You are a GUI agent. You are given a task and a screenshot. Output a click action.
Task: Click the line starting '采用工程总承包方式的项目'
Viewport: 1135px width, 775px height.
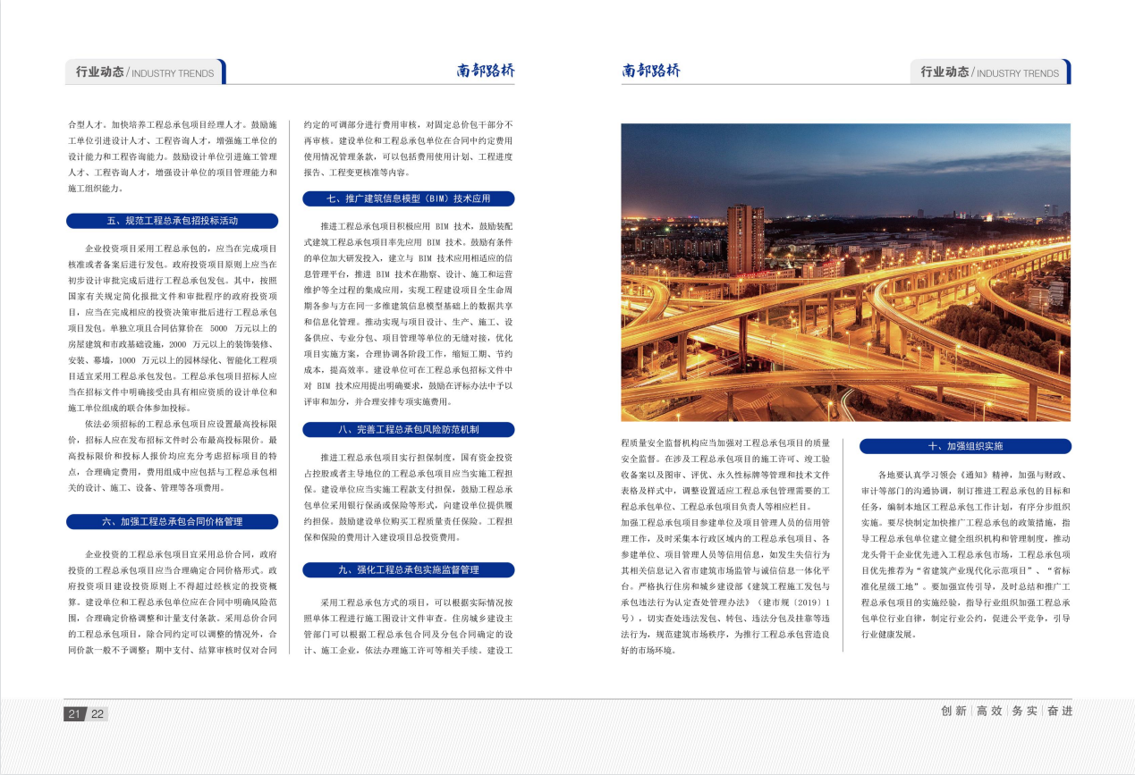point(417,603)
